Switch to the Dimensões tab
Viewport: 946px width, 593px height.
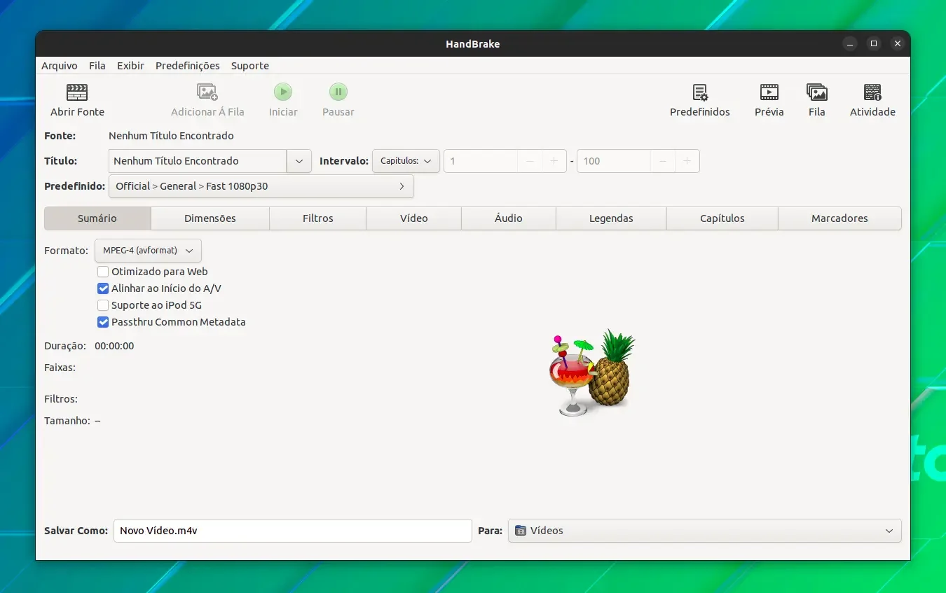click(x=210, y=218)
